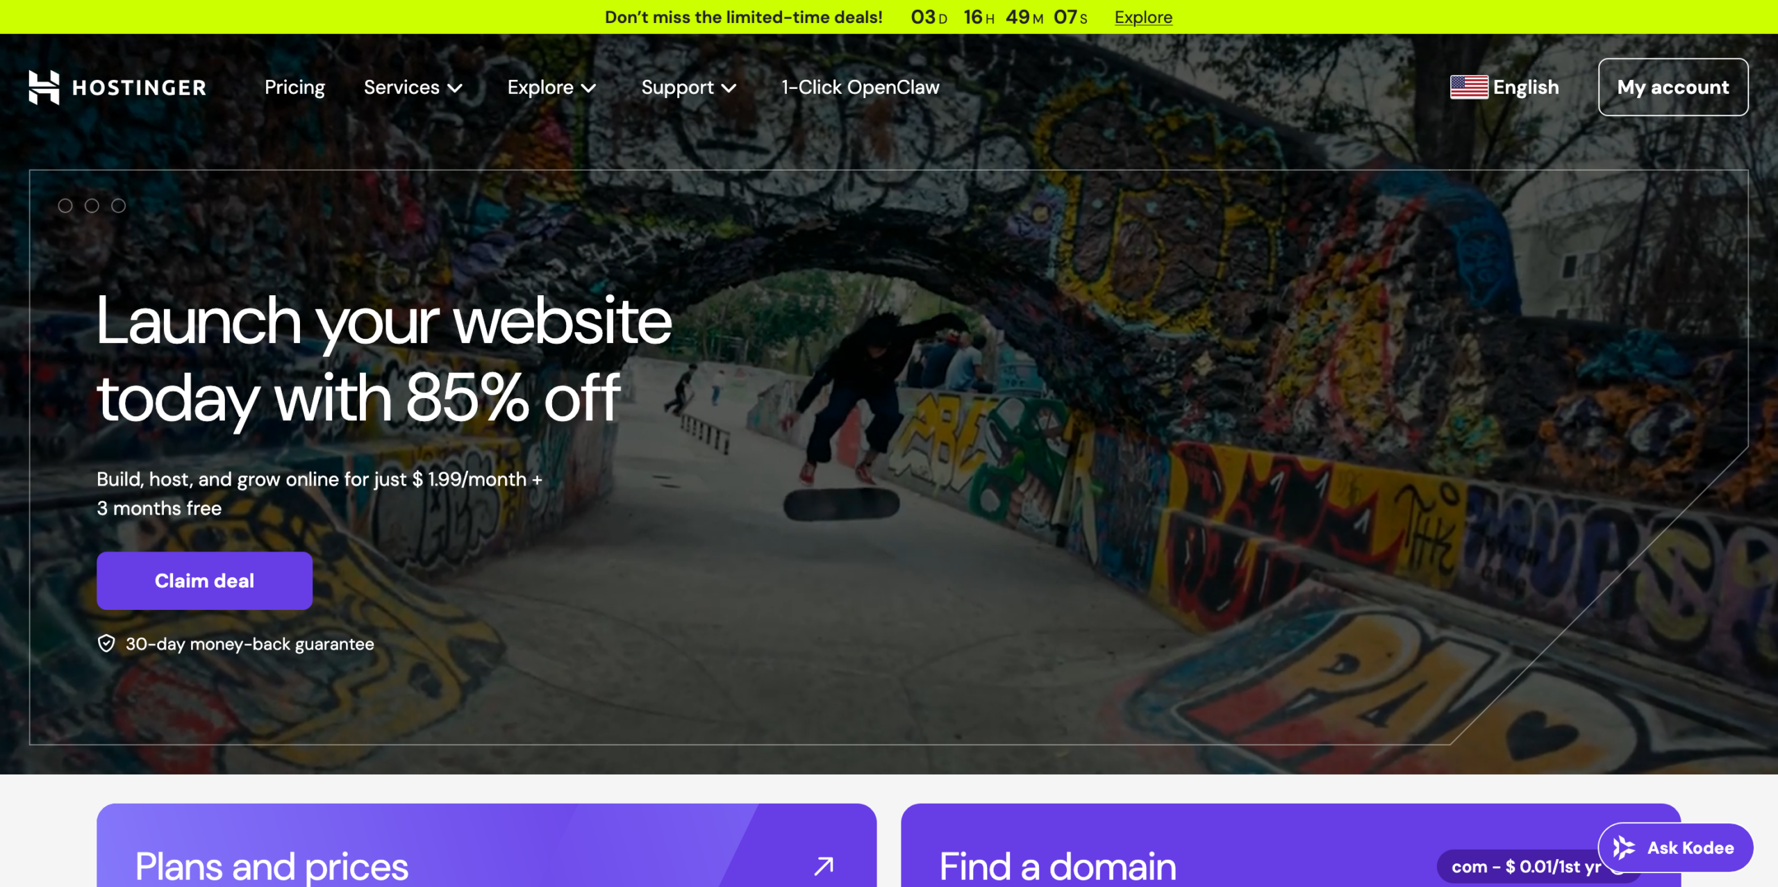Open the 1-Click OpenClaw menu item
The image size is (1778, 887).
click(861, 88)
